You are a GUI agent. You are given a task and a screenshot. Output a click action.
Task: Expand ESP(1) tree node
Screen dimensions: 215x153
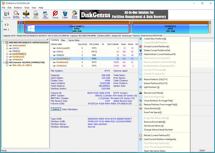coord(7,48)
